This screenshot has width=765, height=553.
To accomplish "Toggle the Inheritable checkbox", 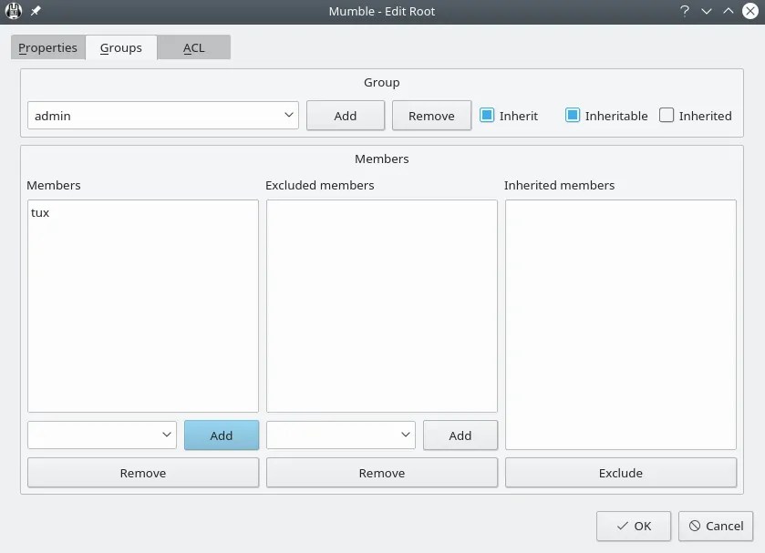I will pyautogui.click(x=573, y=116).
